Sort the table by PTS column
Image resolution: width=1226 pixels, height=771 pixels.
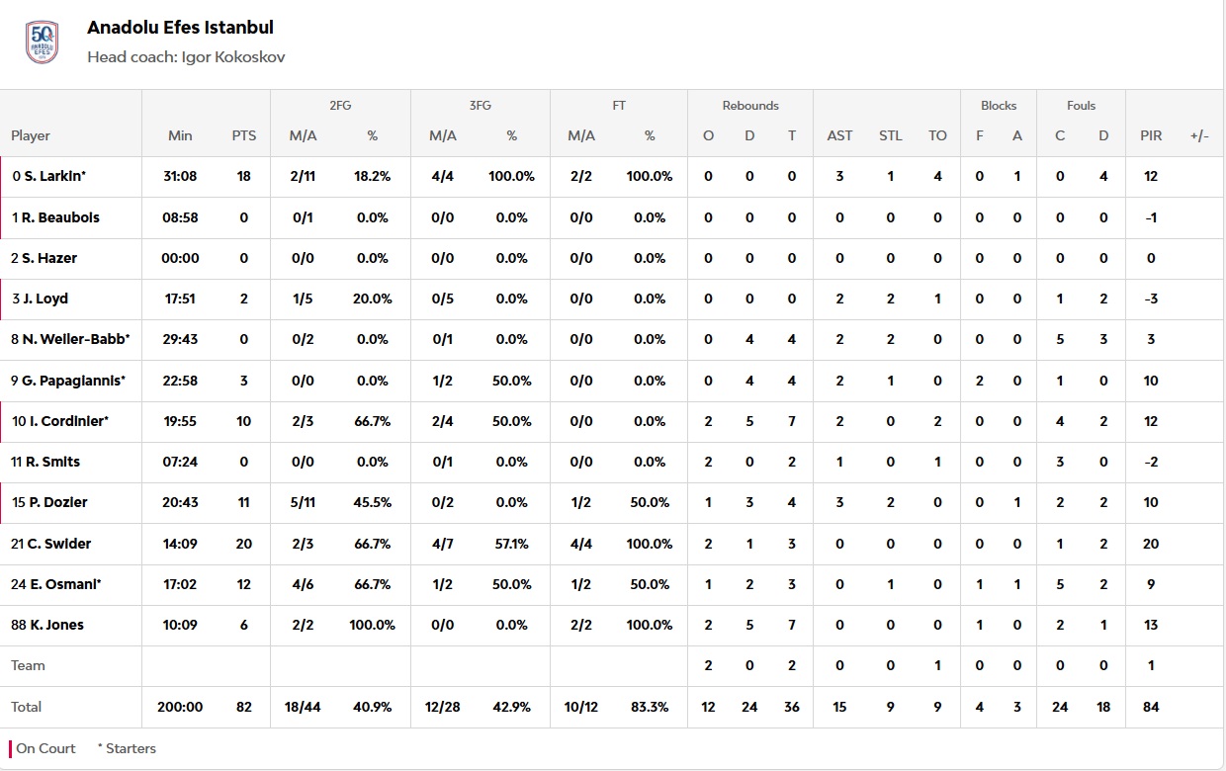[243, 135]
